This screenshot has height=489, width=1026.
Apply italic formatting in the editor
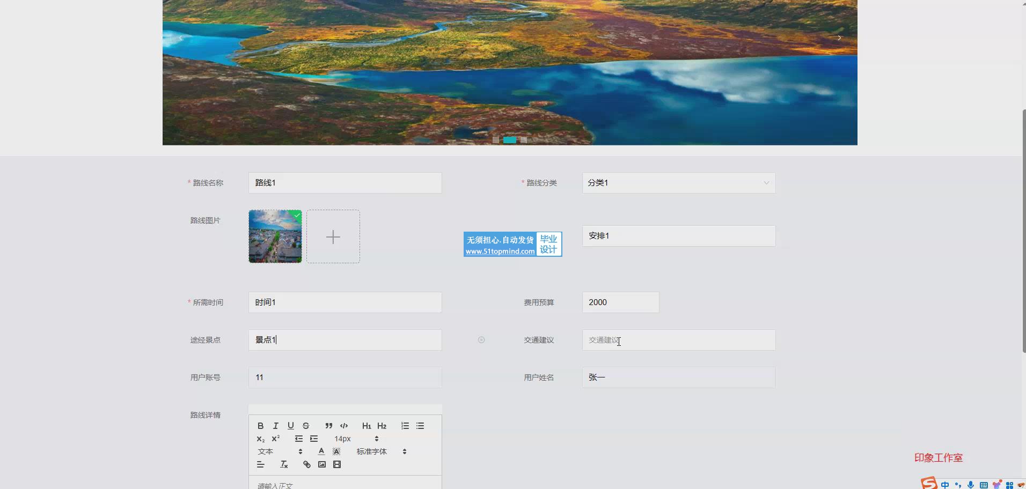[275, 426]
